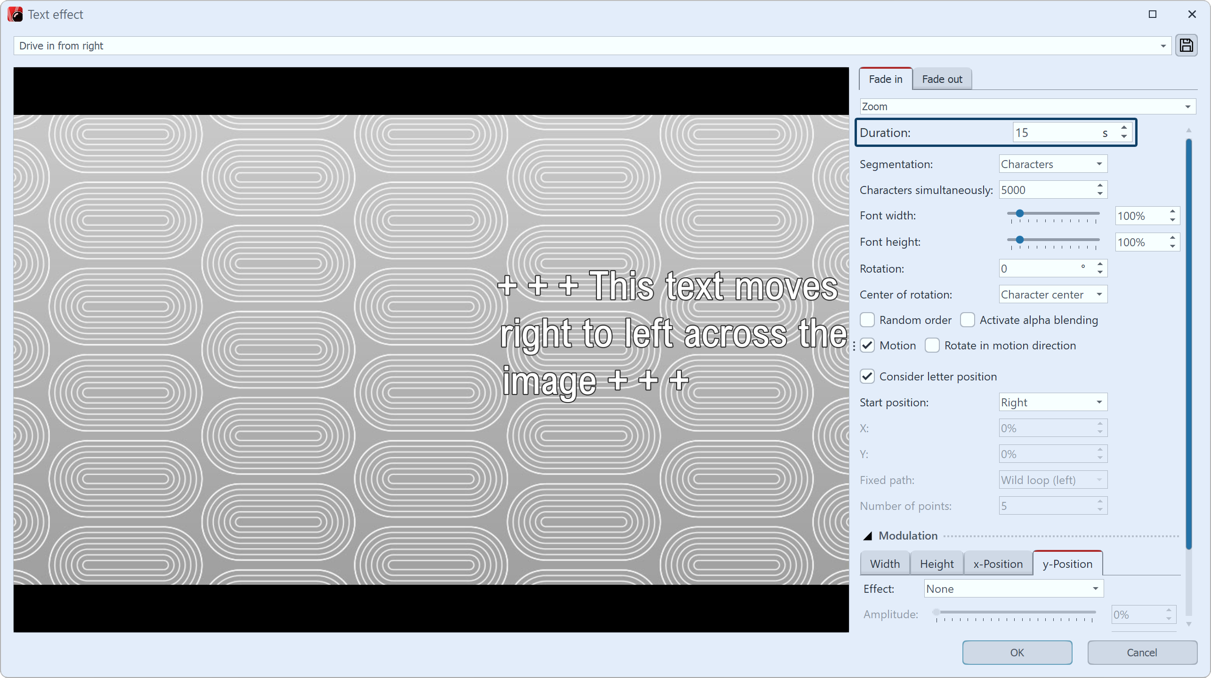Click the Width modulation tab
This screenshot has height=678, width=1211.
(885, 564)
